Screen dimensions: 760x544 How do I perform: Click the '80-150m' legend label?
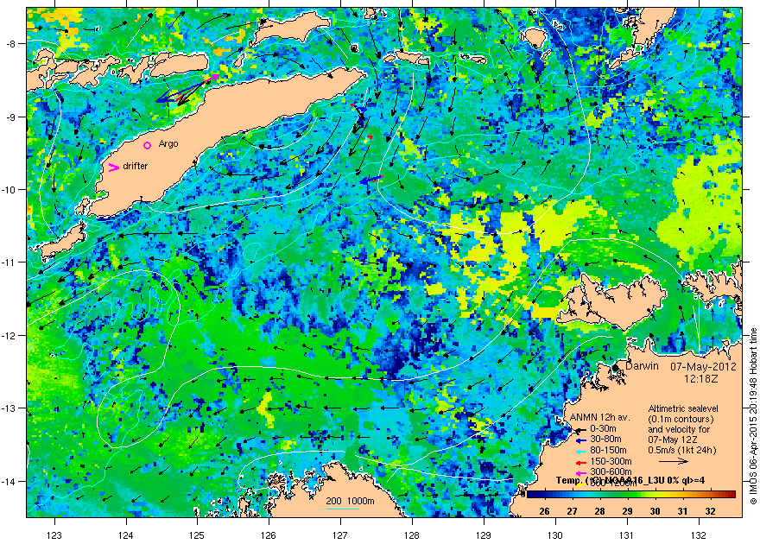608,451
